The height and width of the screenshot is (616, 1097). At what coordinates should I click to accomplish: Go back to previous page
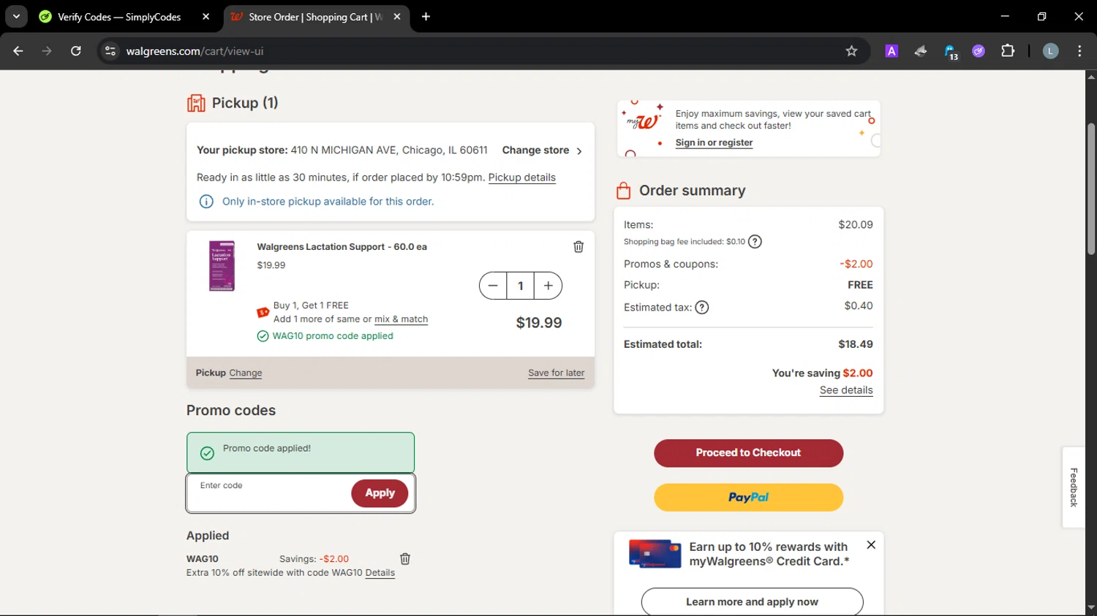[x=18, y=51]
